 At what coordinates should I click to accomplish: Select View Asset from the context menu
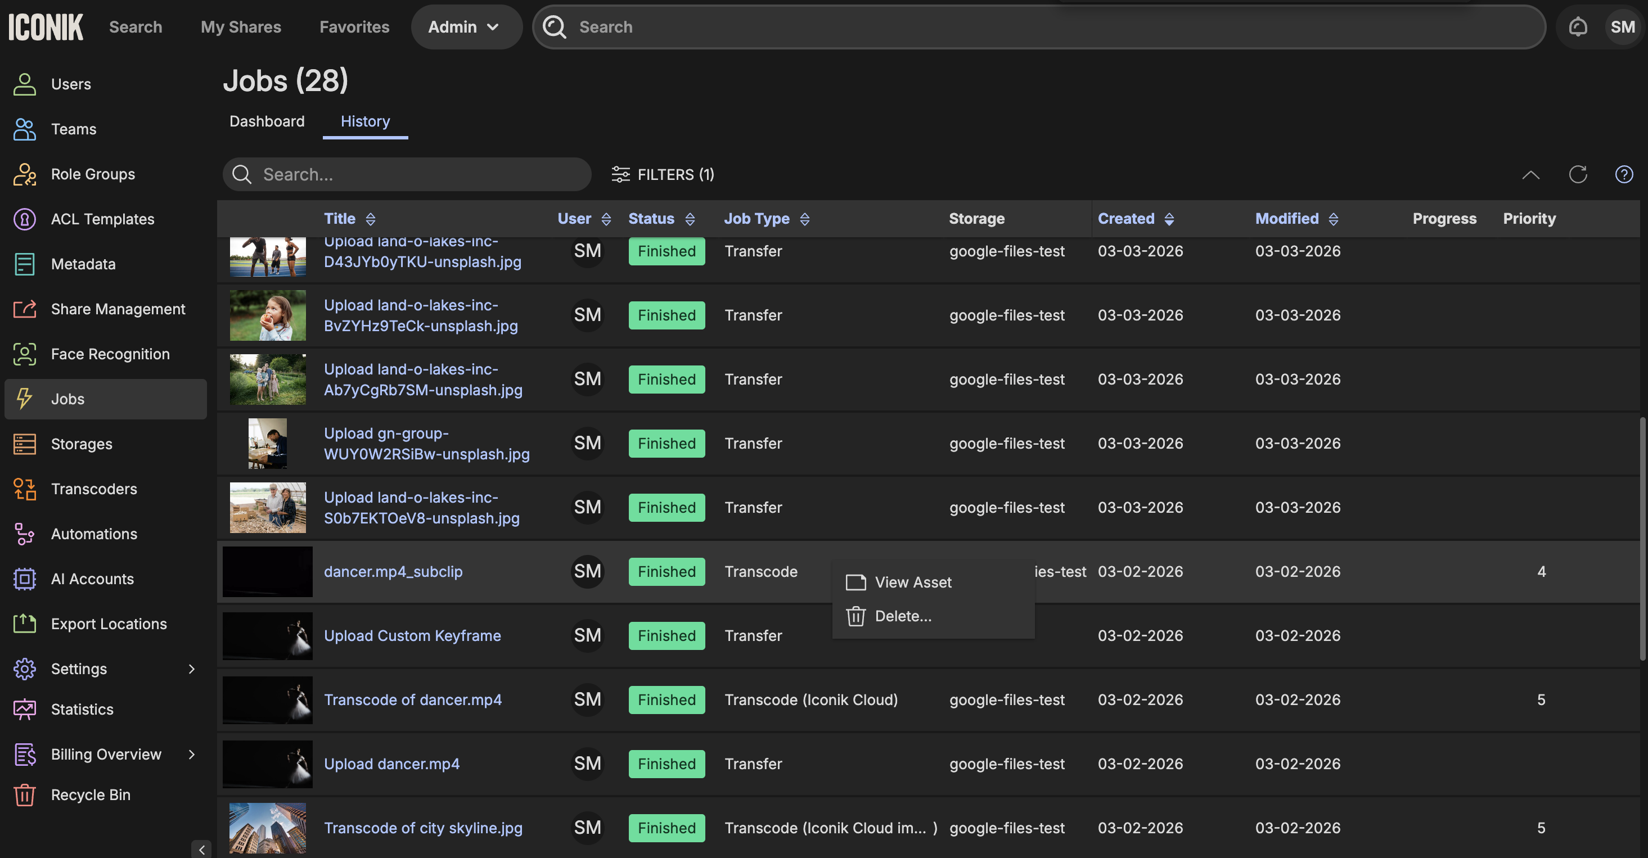click(x=912, y=582)
